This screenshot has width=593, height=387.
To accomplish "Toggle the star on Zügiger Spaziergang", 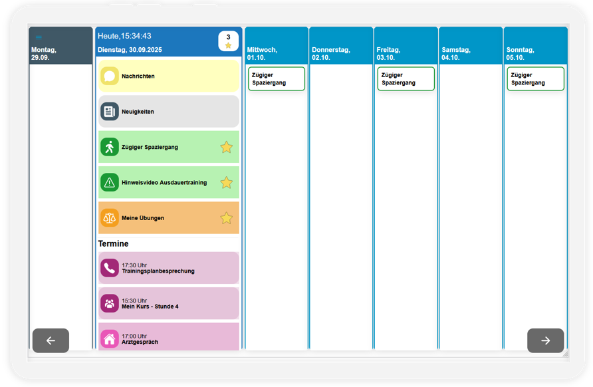I will (227, 147).
